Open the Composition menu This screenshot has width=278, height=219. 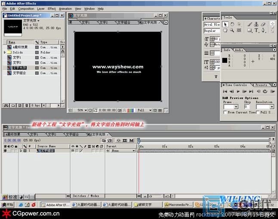[x=26, y=9]
